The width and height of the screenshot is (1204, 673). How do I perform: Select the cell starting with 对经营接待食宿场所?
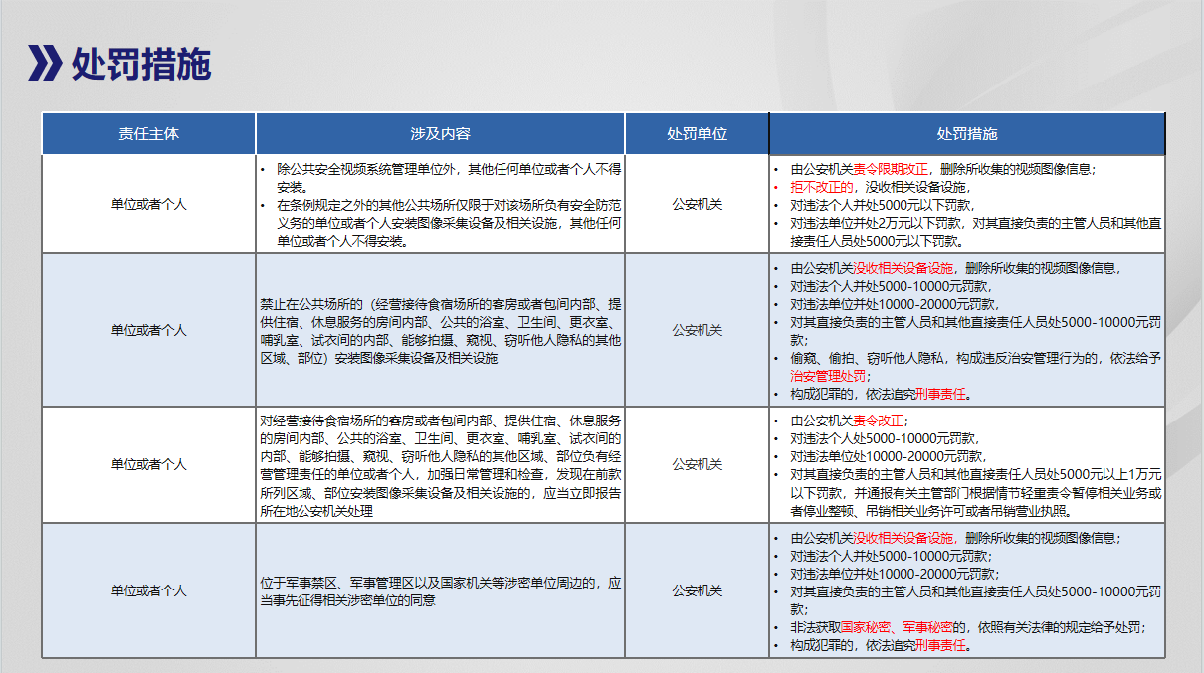440,464
